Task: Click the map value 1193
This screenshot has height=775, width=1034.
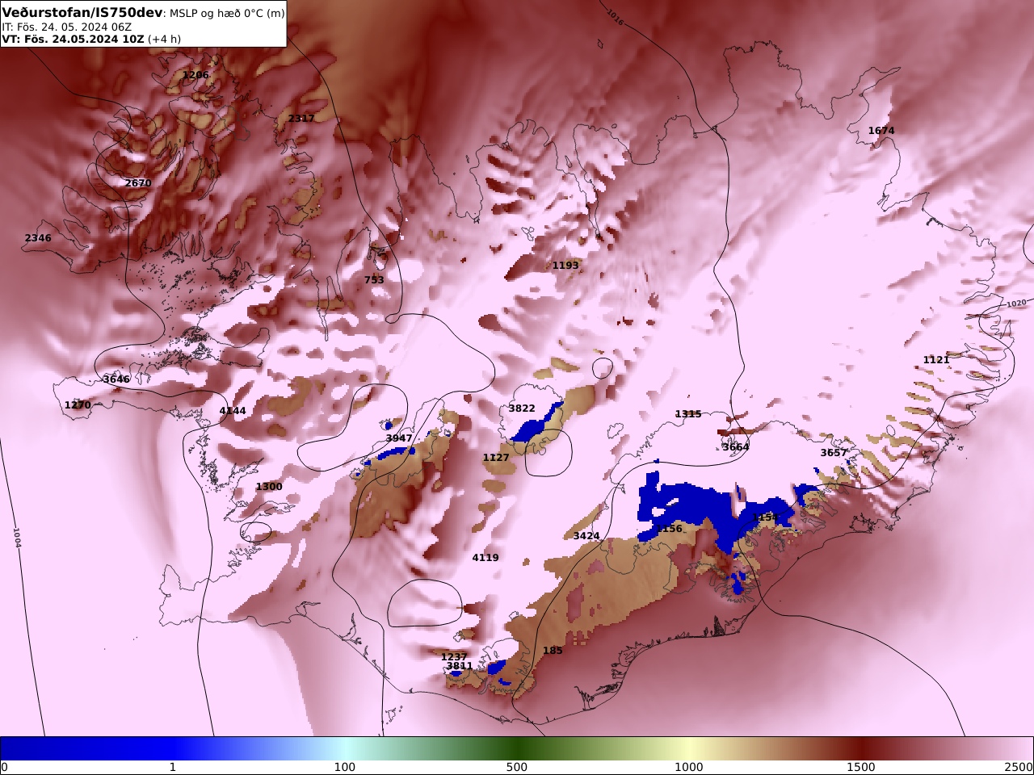Action: point(565,266)
